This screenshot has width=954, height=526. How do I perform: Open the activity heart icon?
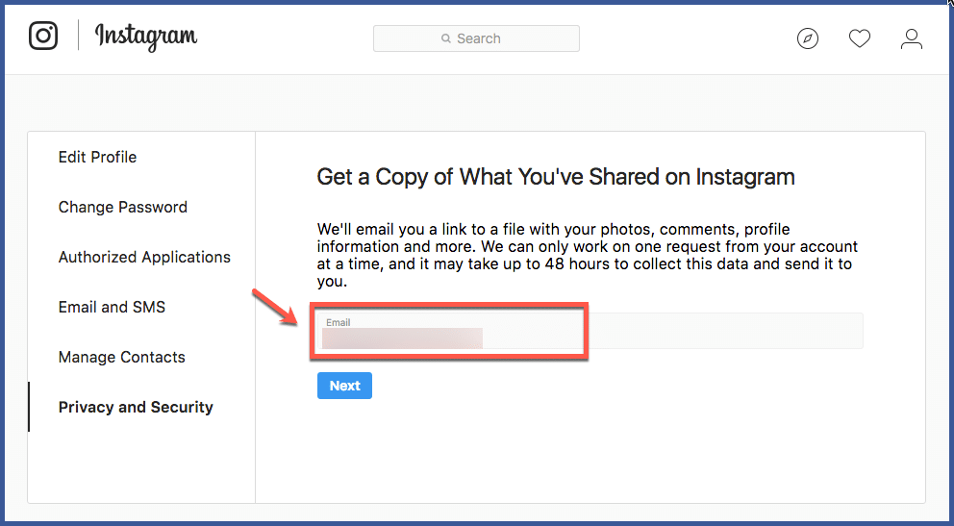pyautogui.click(x=860, y=38)
